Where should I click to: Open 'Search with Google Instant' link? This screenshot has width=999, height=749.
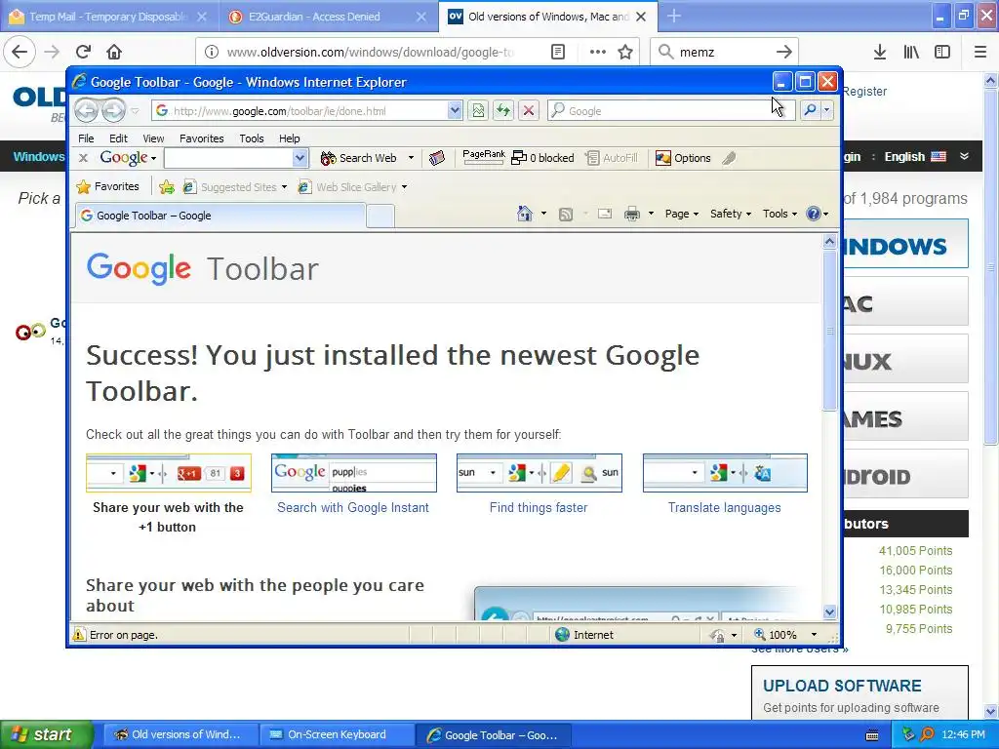(x=353, y=507)
